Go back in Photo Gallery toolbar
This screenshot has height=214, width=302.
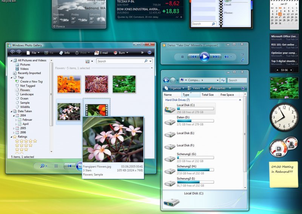click(x=12, y=52)
